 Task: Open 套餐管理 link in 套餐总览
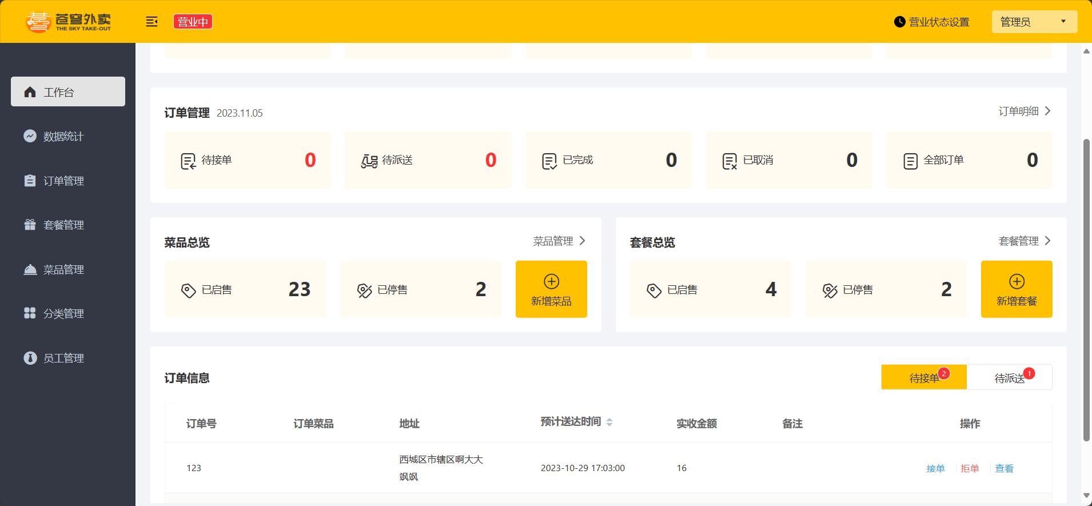coord(1025,241)
